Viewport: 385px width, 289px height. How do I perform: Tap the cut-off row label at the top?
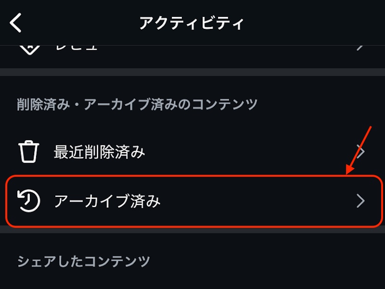(x=76, y=48)
